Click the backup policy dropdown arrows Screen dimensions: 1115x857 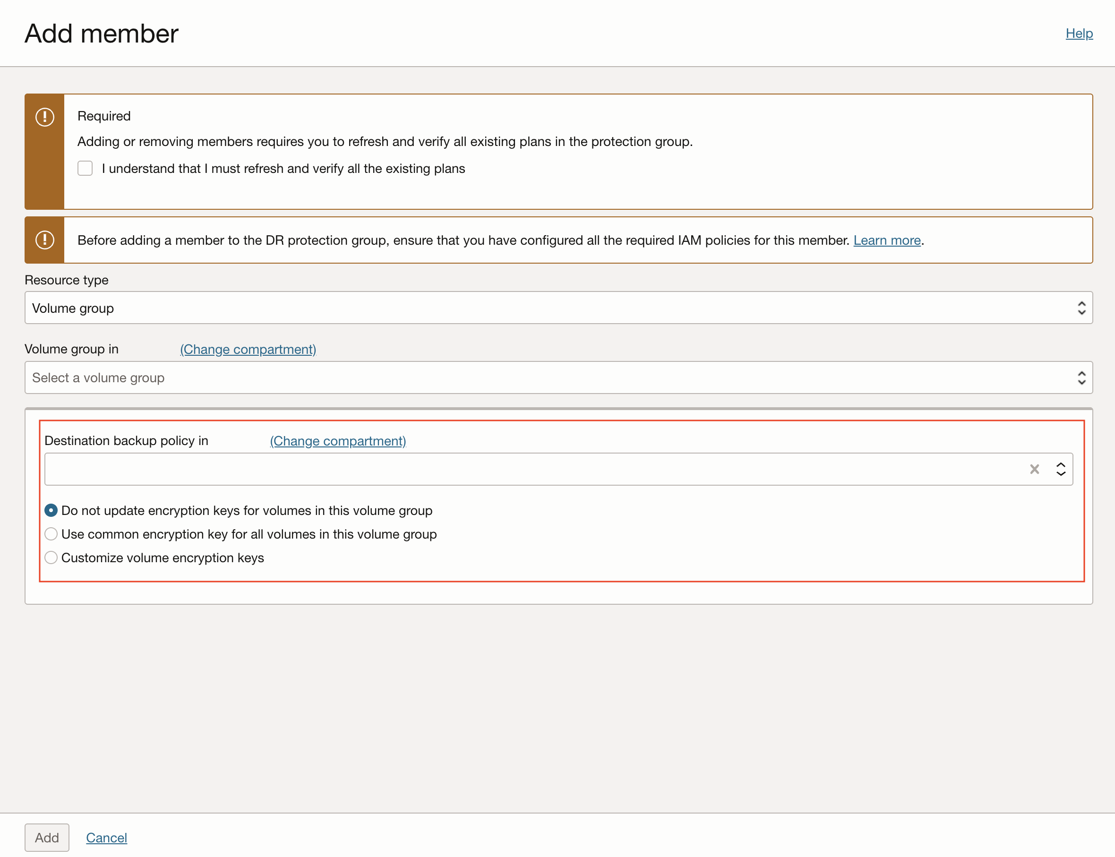(1060, 469)
